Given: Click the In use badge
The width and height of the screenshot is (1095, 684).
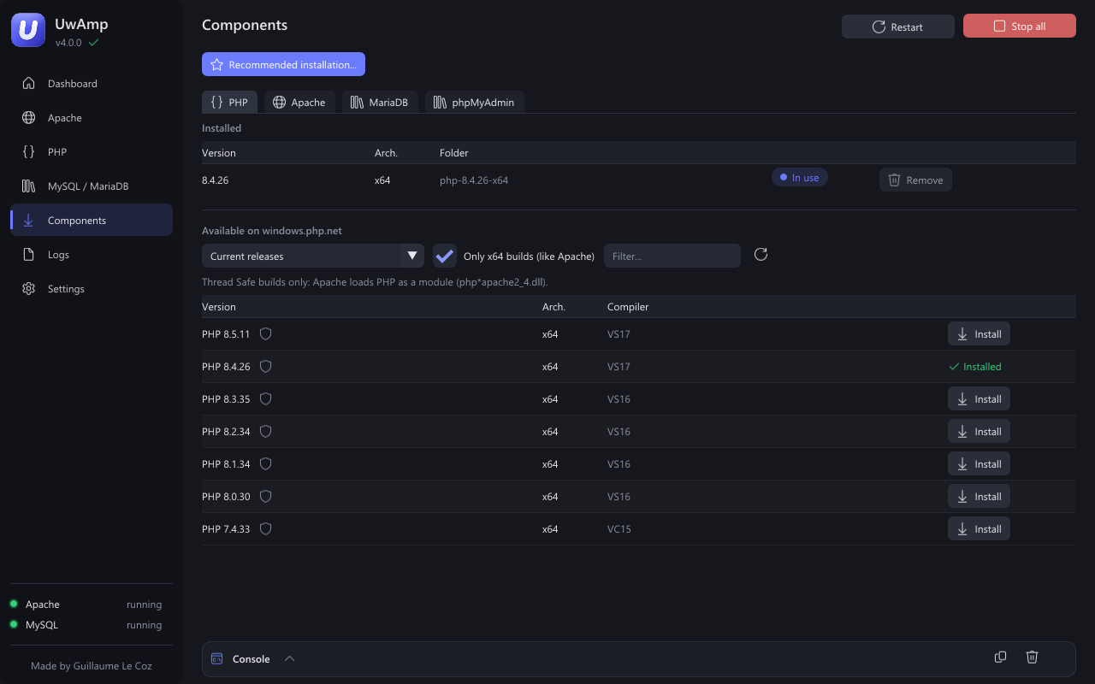Looking at the screenshot, I should (800, 178).
